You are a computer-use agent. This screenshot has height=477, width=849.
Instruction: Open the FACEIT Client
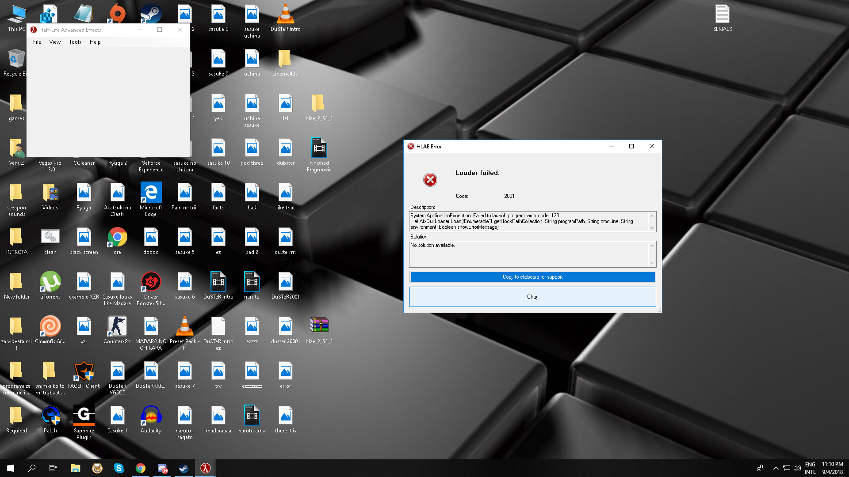(x=84, y=371)
